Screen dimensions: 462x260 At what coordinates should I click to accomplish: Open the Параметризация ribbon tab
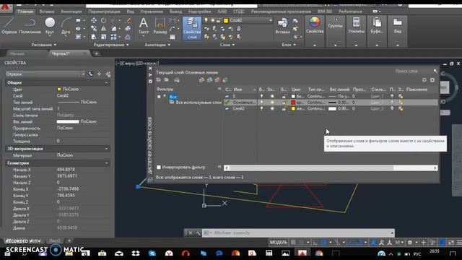104,12
